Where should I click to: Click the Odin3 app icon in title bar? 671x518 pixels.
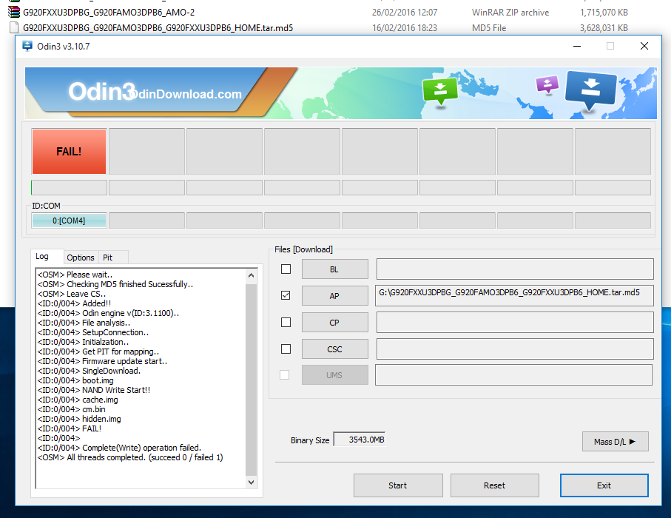[x=27, y=46]
